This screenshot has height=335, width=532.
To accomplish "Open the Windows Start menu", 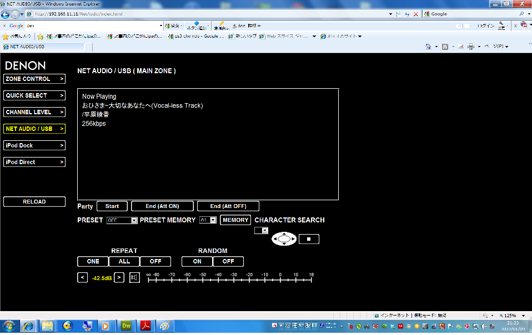I will click(9, 327).
